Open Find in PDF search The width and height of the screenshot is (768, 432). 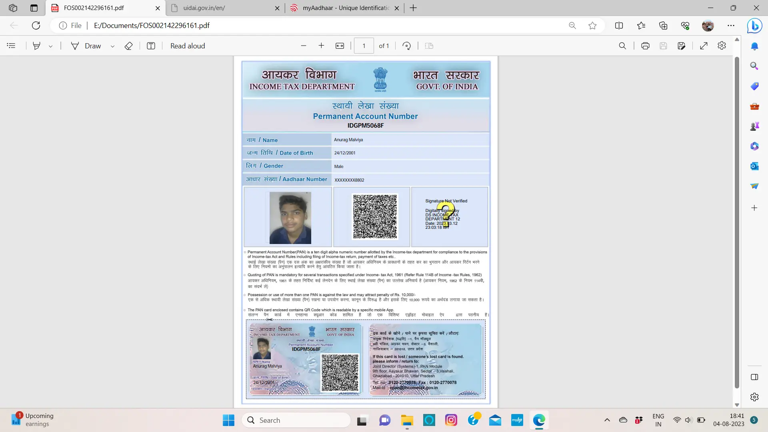[x=622, y=46]
